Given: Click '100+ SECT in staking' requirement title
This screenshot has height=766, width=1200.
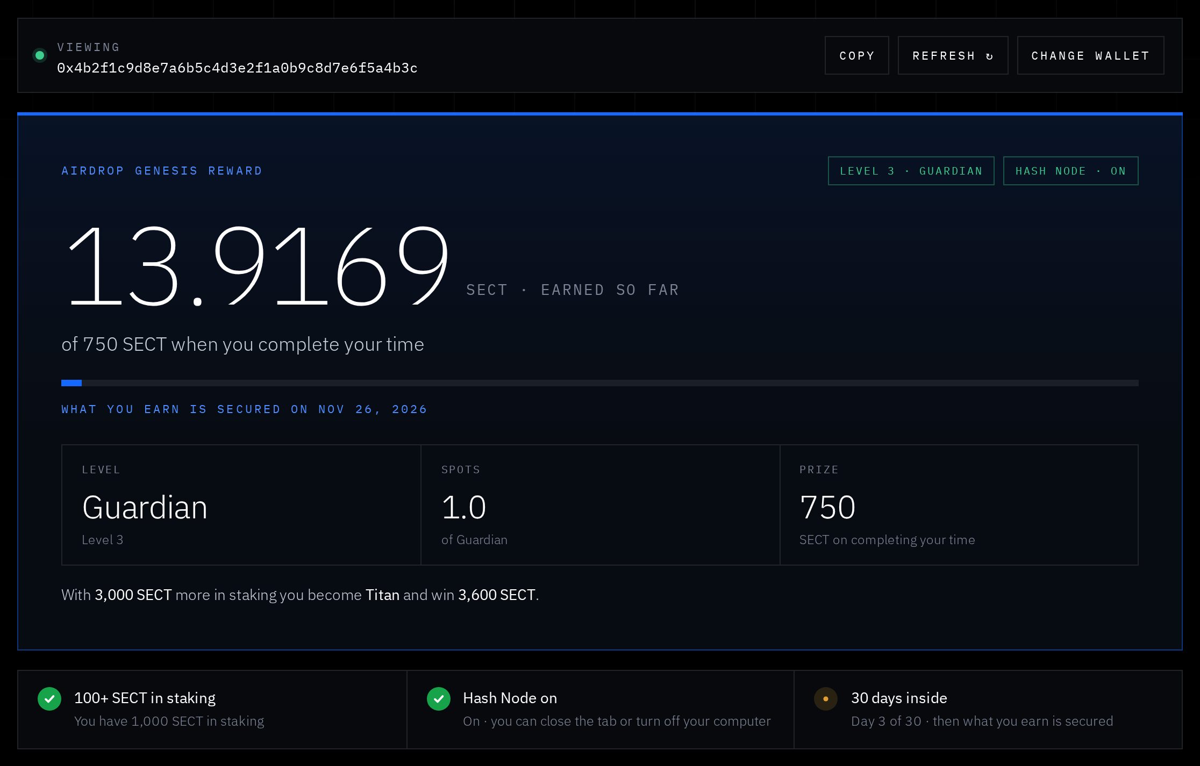Looking at the screenshot, I should coord(145,698).
